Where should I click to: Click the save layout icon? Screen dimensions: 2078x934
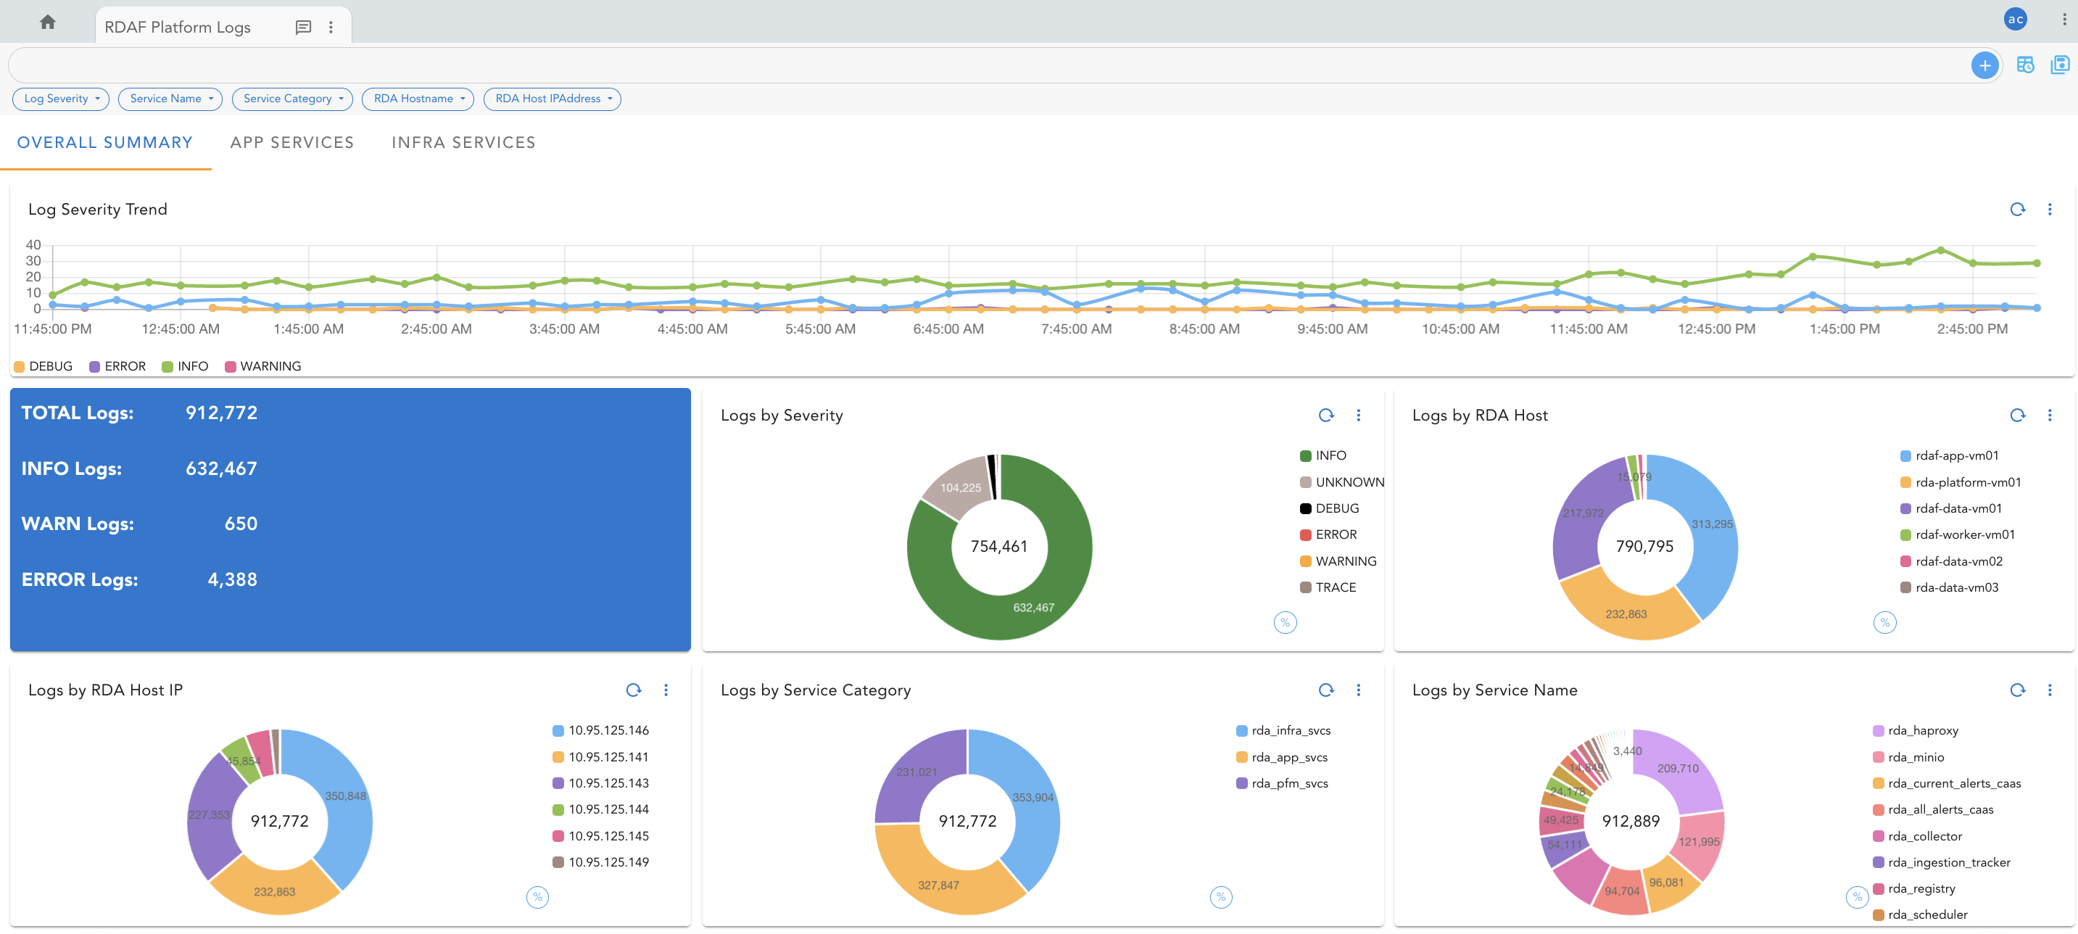(2059, 65)
